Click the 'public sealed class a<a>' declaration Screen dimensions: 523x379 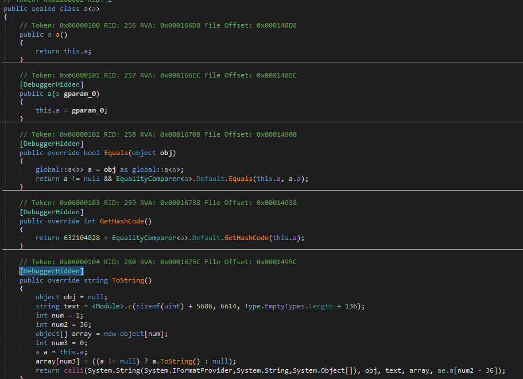tap(51, 9)
